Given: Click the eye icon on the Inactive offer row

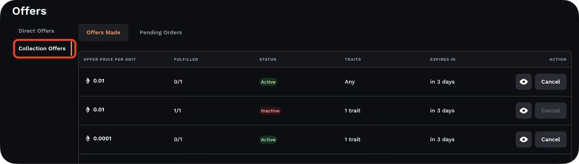Looking at the screenshot, I should 524,111.
